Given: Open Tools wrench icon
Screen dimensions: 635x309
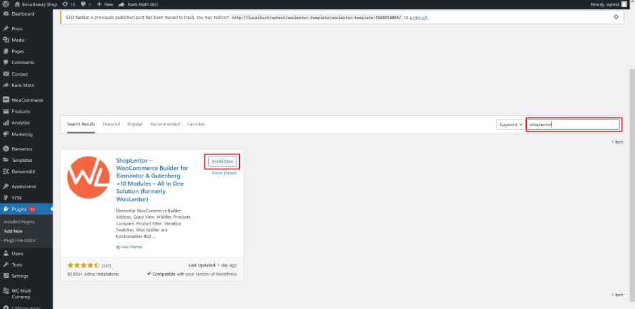Looking at the screenshot, I should pos(5,264).
